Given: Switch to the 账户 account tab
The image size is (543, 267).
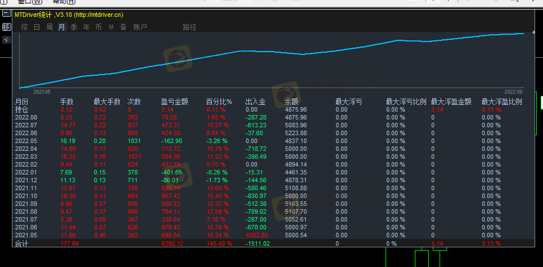Looking at the screenshot, I should coord(140,27).
